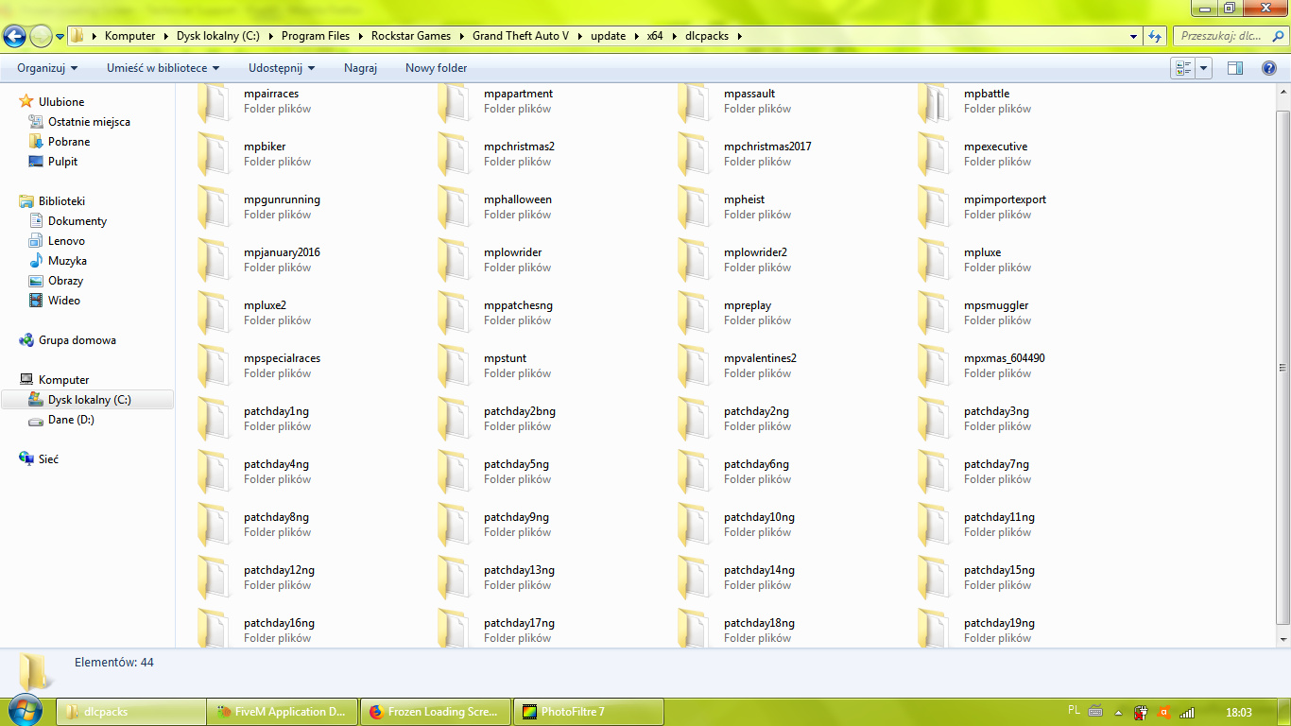Screen dimensions: 1291x726
Task: Click the change view icon
Action: 1182,68
